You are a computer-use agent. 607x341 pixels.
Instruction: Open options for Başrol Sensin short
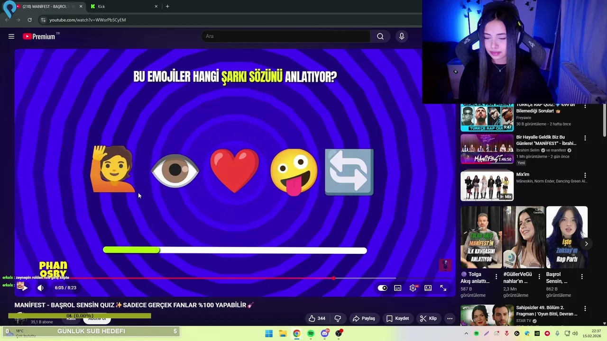(x=582, y=276)
